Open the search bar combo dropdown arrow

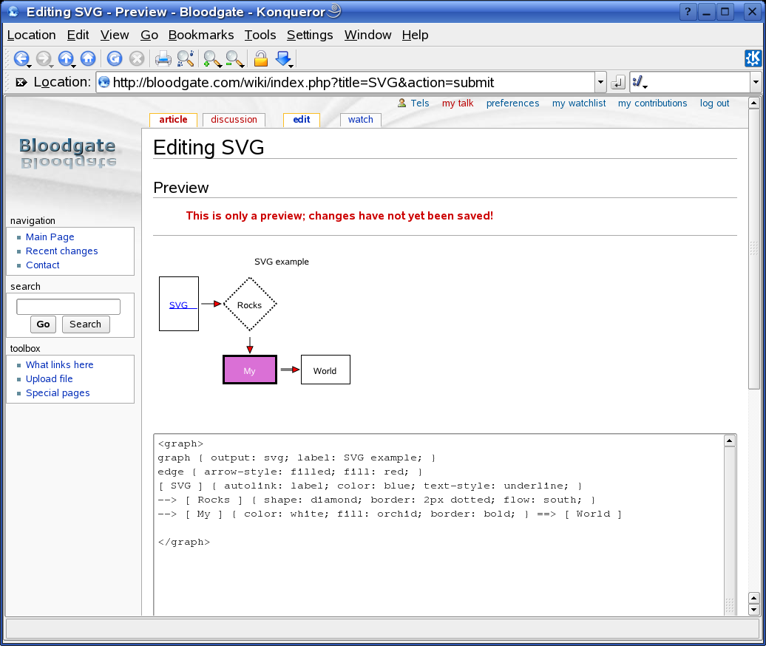[x=756, y=82]
